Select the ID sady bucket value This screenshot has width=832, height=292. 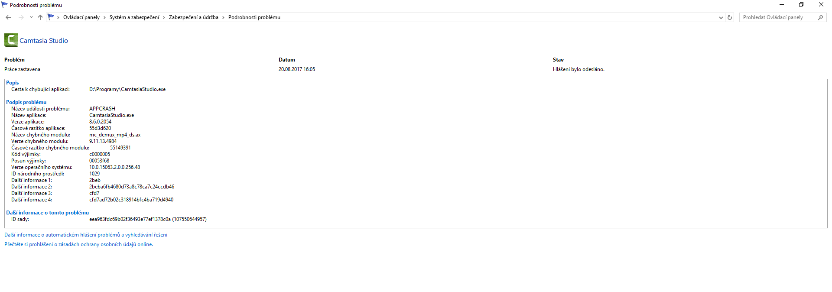(x=148, y=219)
